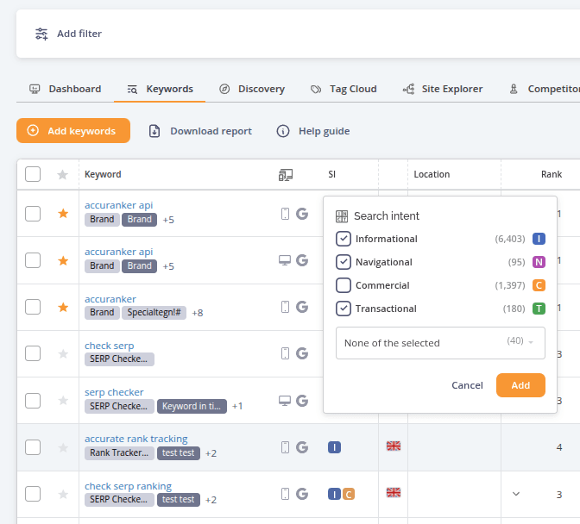Select checkbox for accurate rank tracking row
The width and height of the screenshot is (580, 524).
[33, 447]
